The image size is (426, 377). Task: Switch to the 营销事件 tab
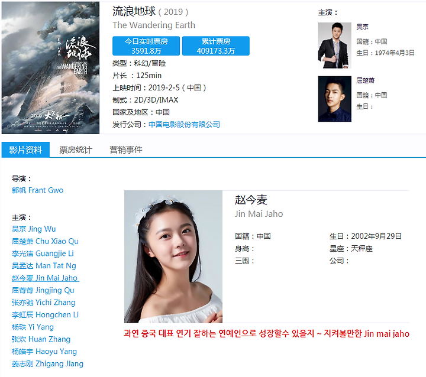click(x=126, y=150)
